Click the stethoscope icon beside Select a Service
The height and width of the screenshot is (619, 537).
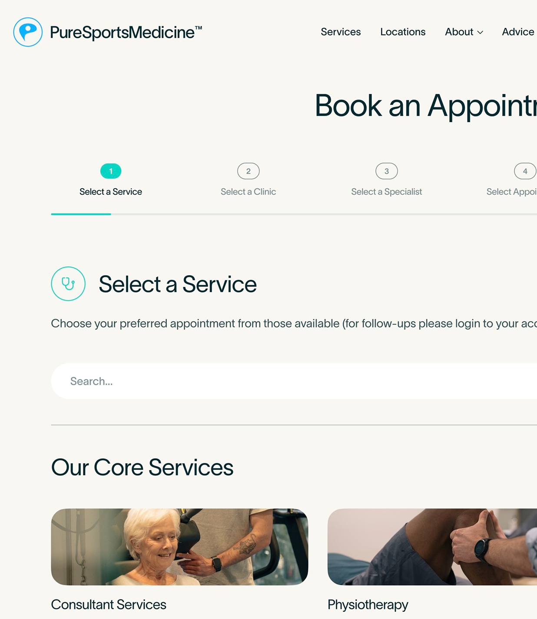pyautogui.click(x=68, y=284)
